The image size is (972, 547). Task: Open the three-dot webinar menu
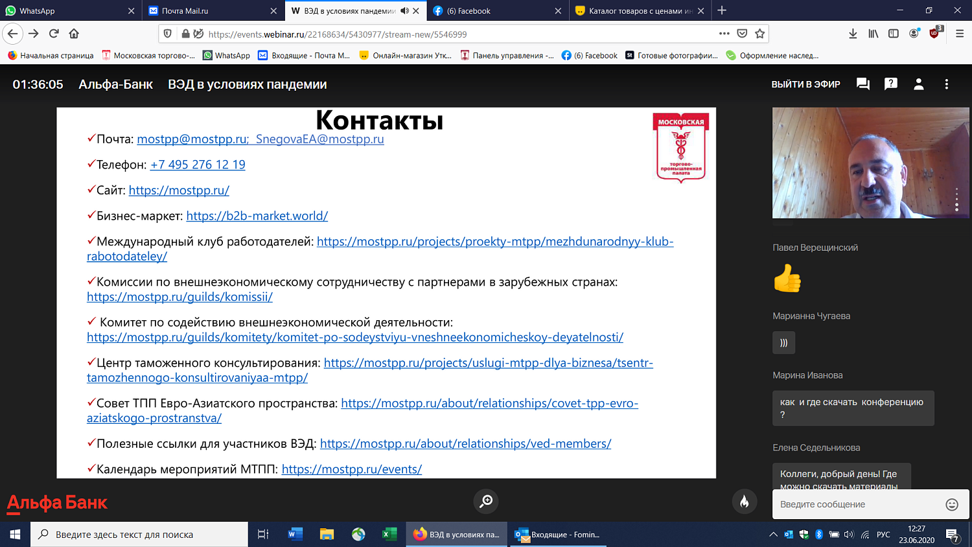point(947,84)
